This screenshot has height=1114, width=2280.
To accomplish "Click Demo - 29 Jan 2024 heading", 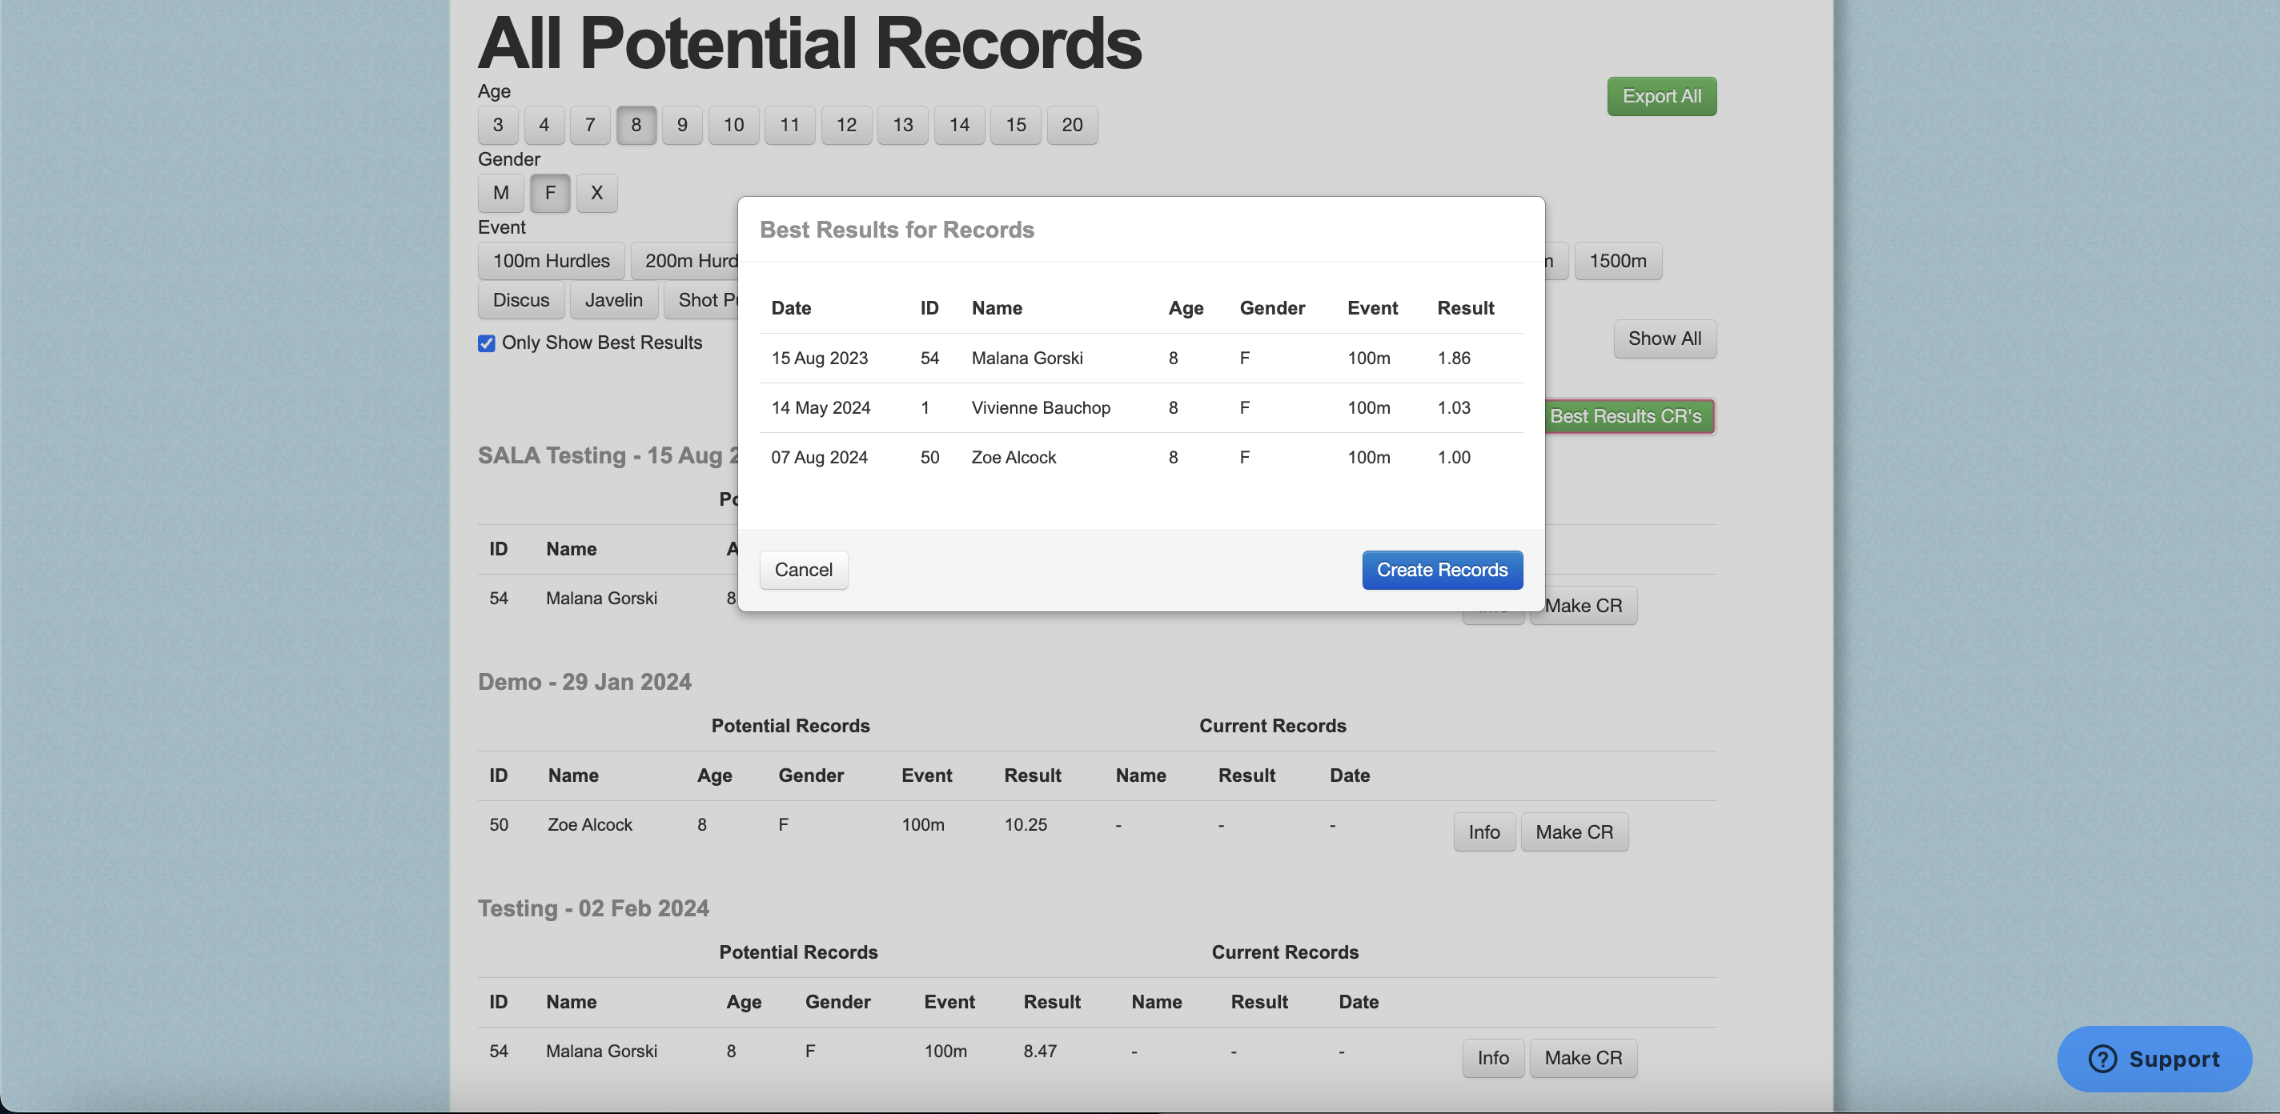I will [x=584, y=682].
